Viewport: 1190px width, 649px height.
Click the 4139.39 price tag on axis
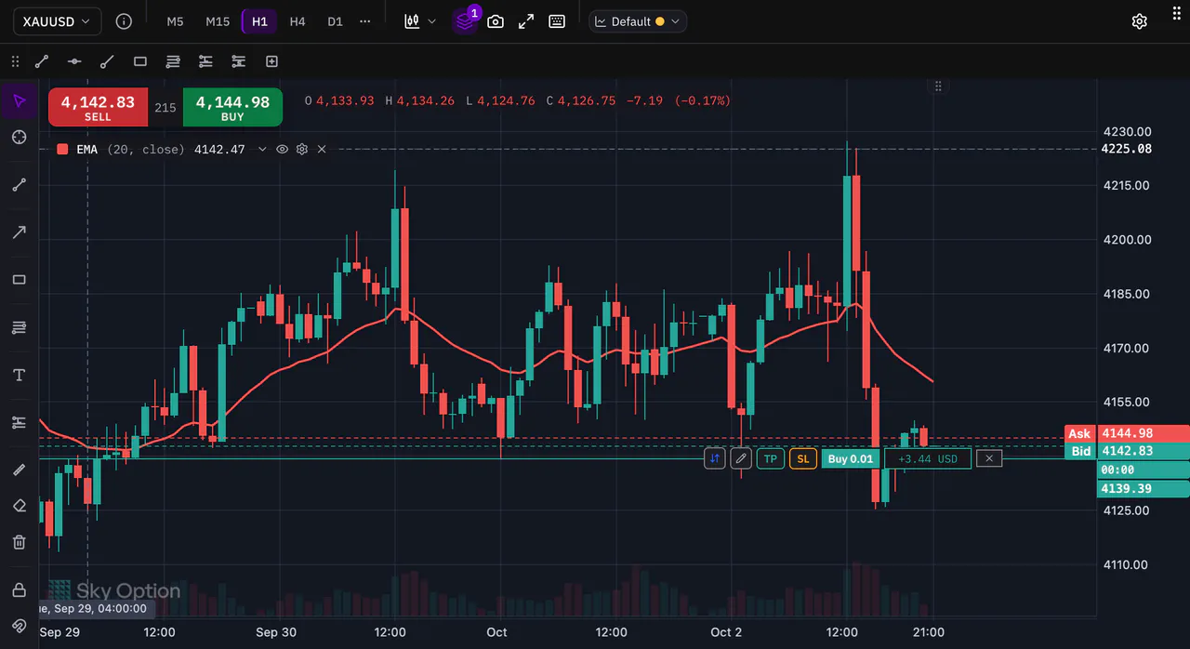coord(1144,488)
